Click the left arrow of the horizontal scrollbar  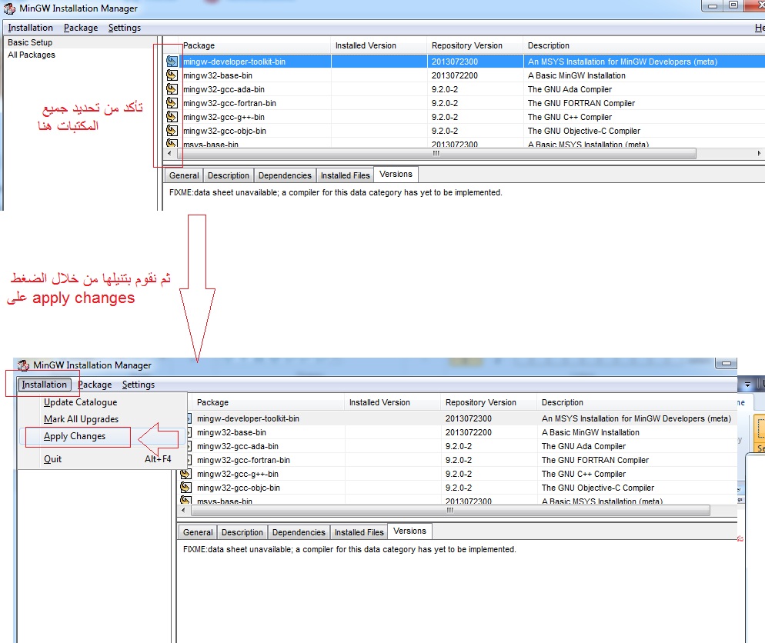(x=169, y=154)
